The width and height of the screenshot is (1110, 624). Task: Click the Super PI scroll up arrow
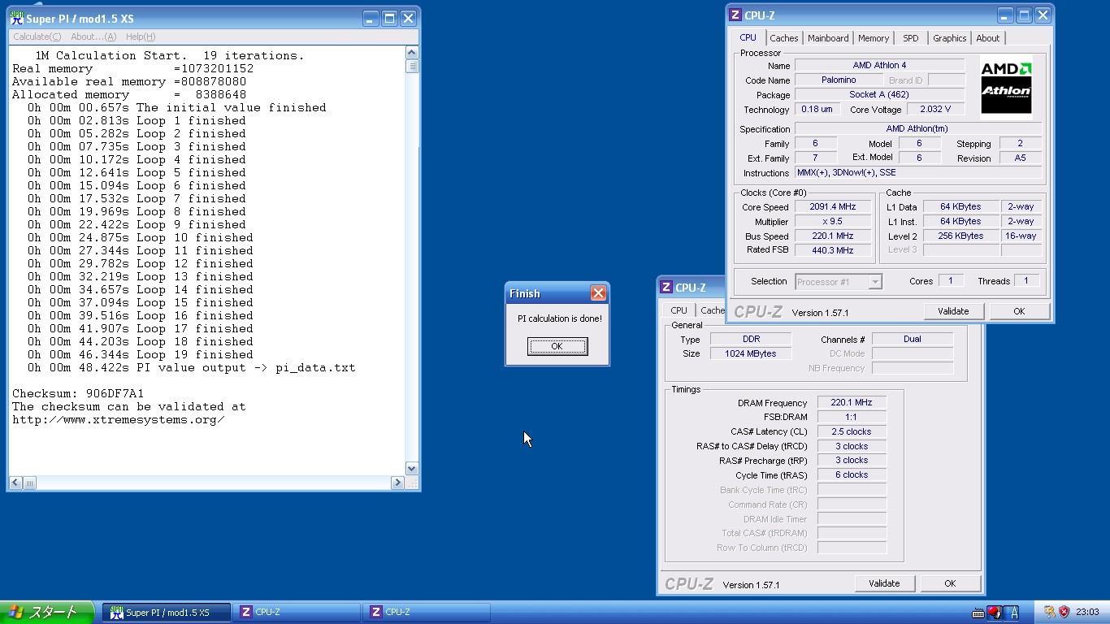point(411,53)
